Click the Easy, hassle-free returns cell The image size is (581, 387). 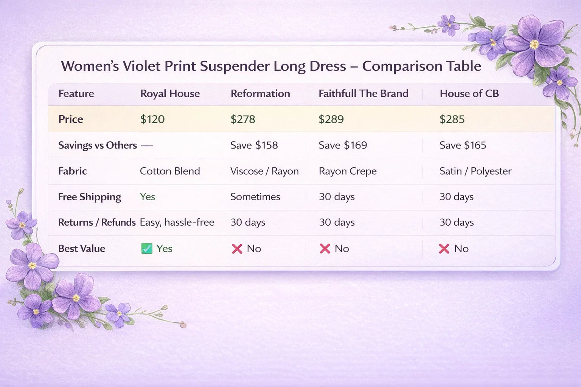177,223
